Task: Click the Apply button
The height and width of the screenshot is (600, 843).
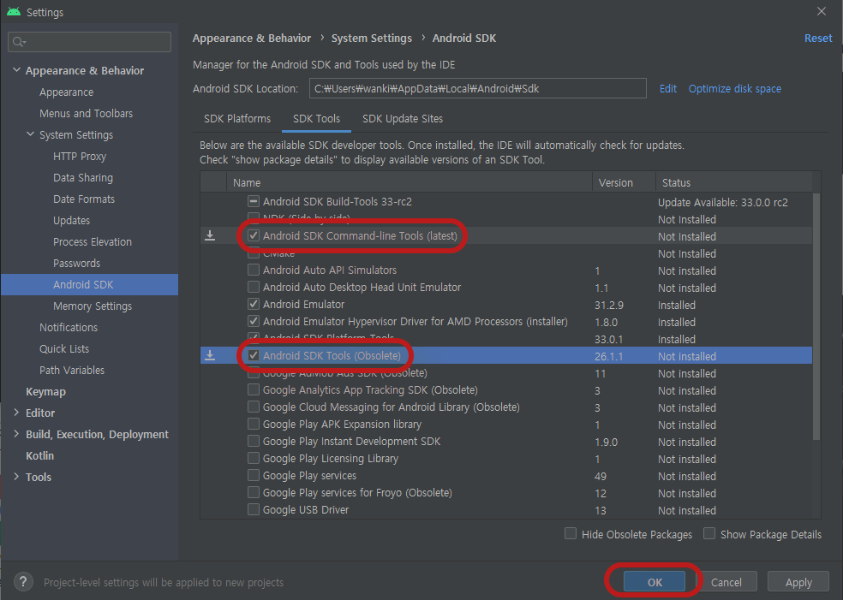Action: (798, 582)
